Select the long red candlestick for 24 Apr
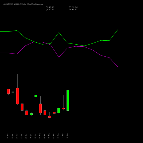 tap(17, 96)
